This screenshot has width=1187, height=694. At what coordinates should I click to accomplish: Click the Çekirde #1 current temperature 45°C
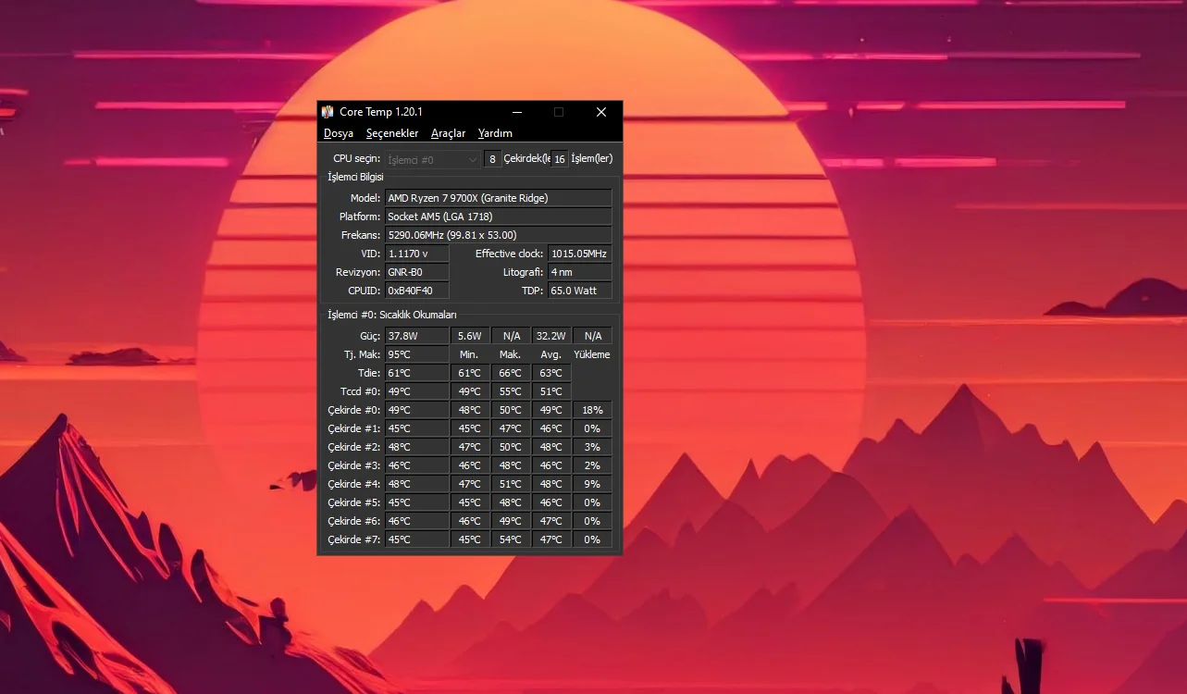coord(417,428)
